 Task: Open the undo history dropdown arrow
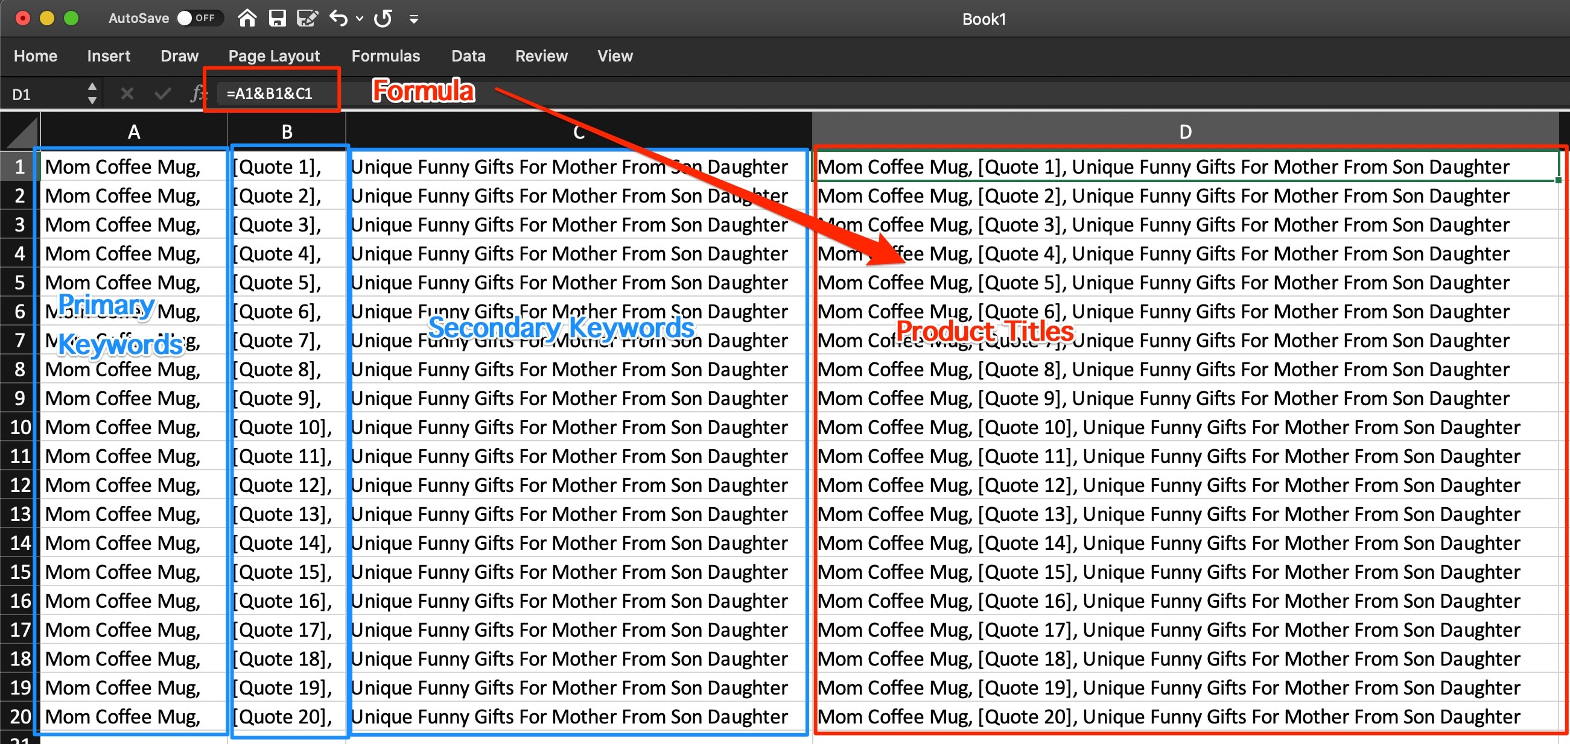pos(360,18)
